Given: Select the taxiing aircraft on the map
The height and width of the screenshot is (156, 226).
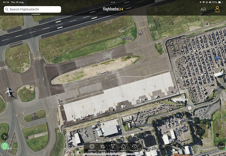Looking at the screenshot, I should 9,92.
